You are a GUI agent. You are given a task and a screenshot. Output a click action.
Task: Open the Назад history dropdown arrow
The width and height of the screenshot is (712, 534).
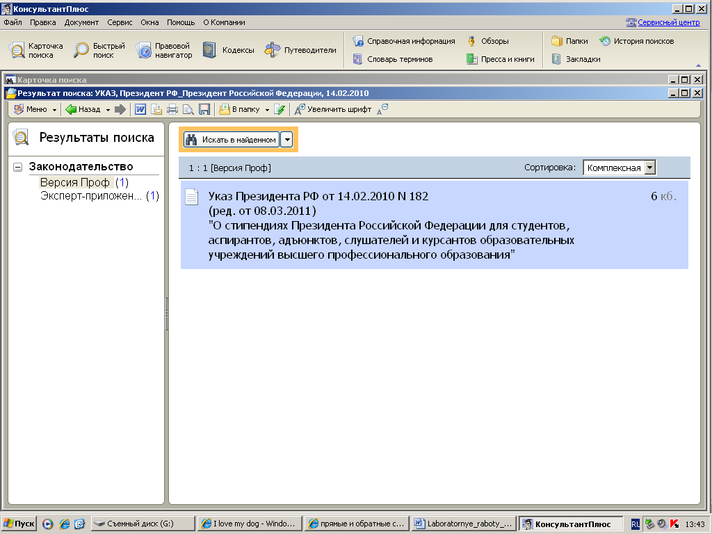pos(108,110)
